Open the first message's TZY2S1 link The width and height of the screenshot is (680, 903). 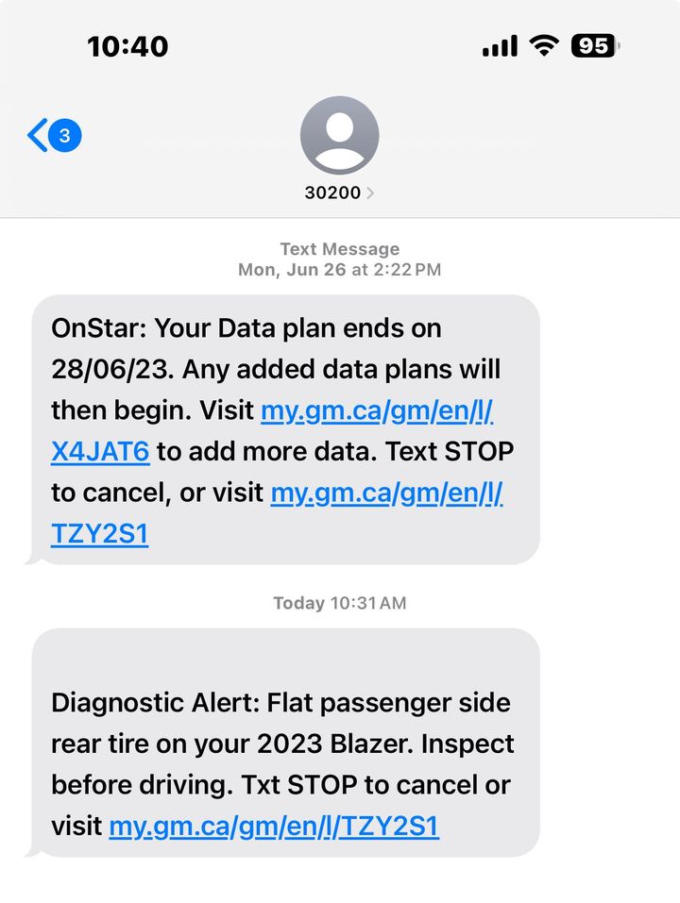coord(277,512)
